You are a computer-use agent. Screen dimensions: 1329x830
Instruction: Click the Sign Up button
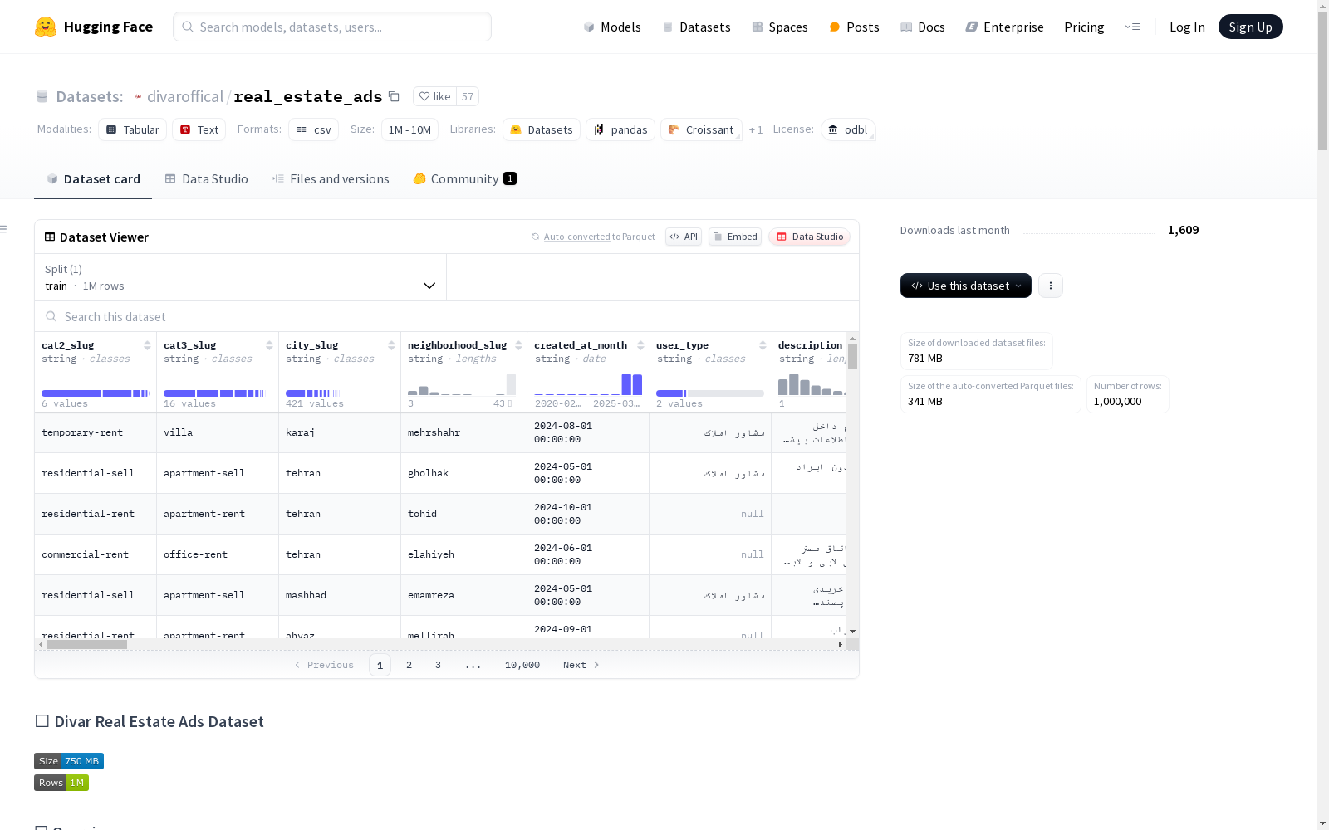click(1250, 27)
